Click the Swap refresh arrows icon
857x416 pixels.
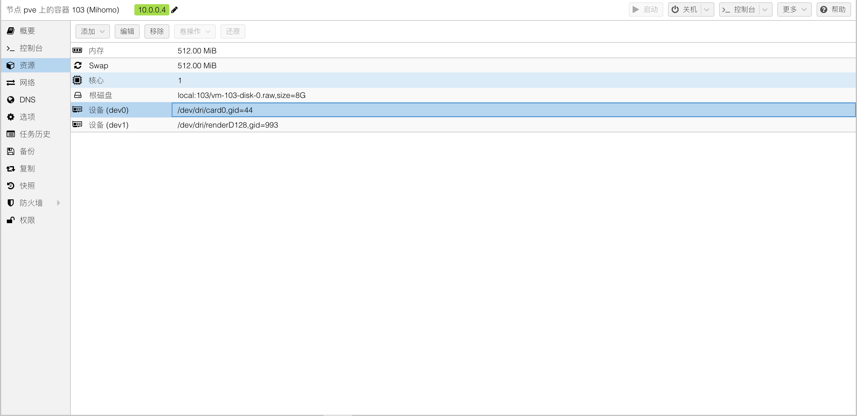coord(78,66)
